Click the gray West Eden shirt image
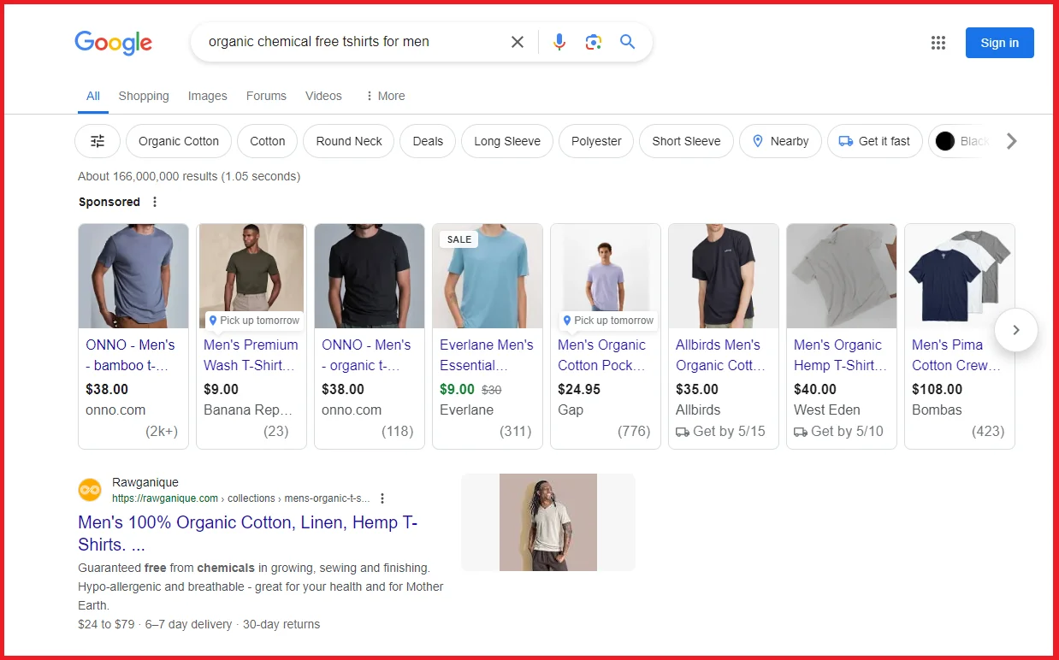This screenshot has height=660, width=1059. click(x=842, y=276)
